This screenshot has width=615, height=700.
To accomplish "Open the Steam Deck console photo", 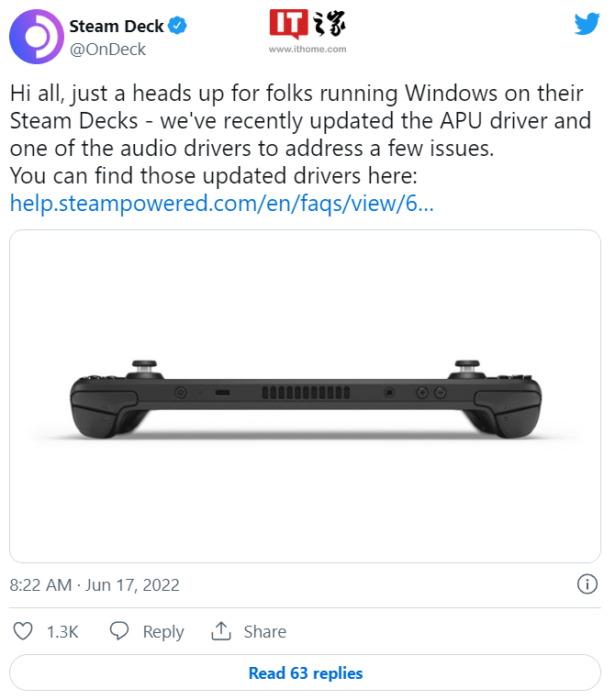I will [306, 395].
